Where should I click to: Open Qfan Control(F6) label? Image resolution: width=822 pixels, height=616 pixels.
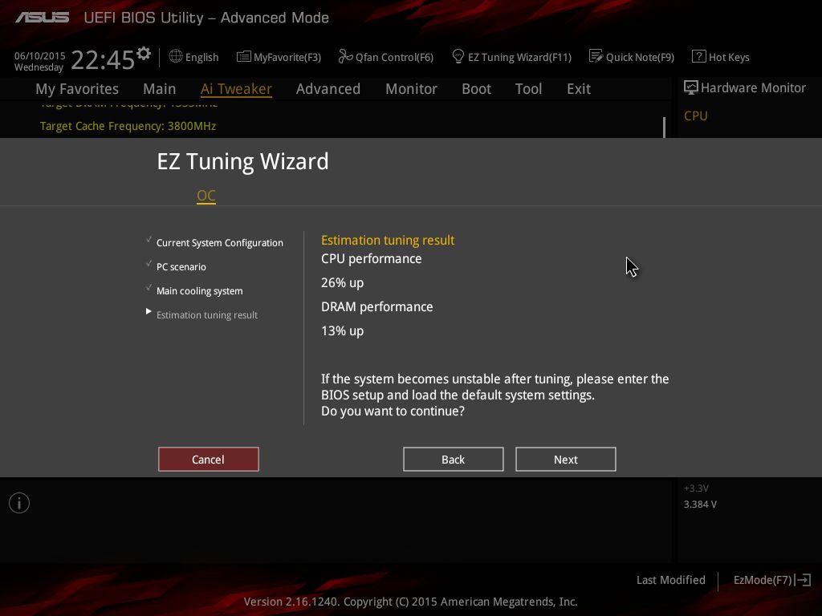point(394,57)
